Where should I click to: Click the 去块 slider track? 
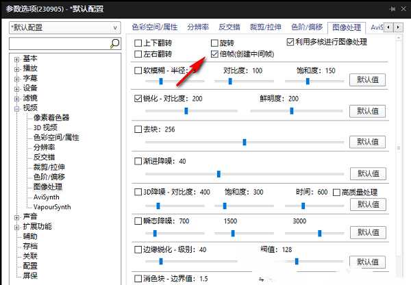tap(245, 142)
